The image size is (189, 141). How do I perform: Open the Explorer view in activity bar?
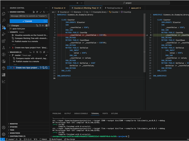tap(4, 14)
